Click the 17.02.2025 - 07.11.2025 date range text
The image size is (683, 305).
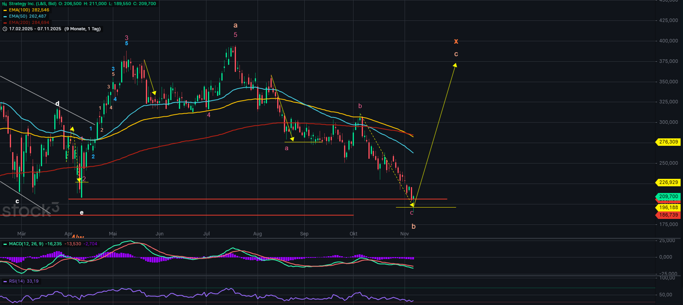[35, 29]
